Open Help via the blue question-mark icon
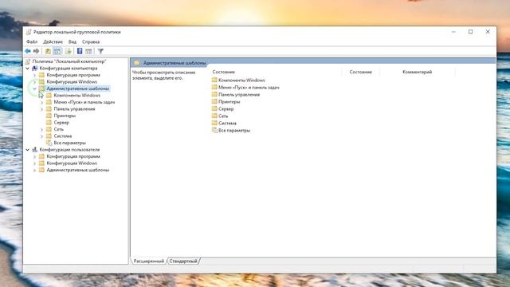510x287 pixels. pos(80,51)
